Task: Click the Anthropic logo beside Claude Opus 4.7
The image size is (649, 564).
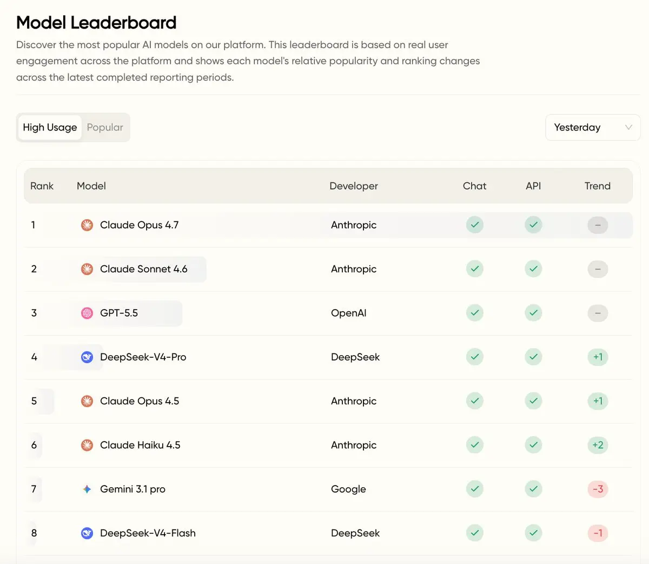Action: tap(87, 225)
